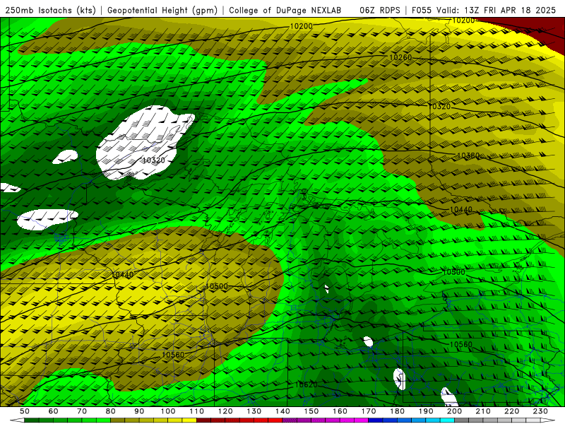
Task: Click colorbar scale label 80
Action: 111,411
